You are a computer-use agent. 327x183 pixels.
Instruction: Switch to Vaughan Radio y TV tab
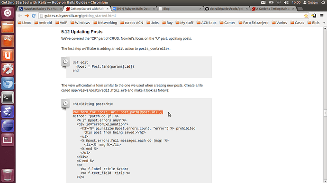pos(40,9)
